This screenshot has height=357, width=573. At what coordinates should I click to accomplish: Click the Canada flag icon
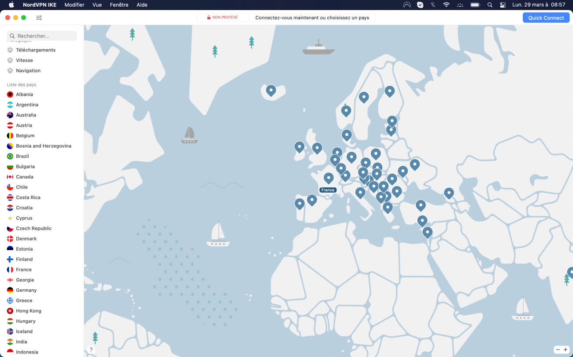pos(10,177)
